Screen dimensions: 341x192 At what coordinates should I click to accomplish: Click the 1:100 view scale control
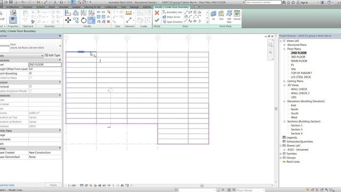click(x=72, y=186)
